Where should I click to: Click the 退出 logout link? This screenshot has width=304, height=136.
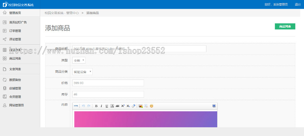[x=298, y=4]
